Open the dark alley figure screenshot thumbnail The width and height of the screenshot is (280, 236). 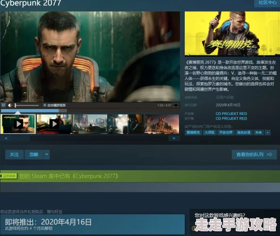126,124
